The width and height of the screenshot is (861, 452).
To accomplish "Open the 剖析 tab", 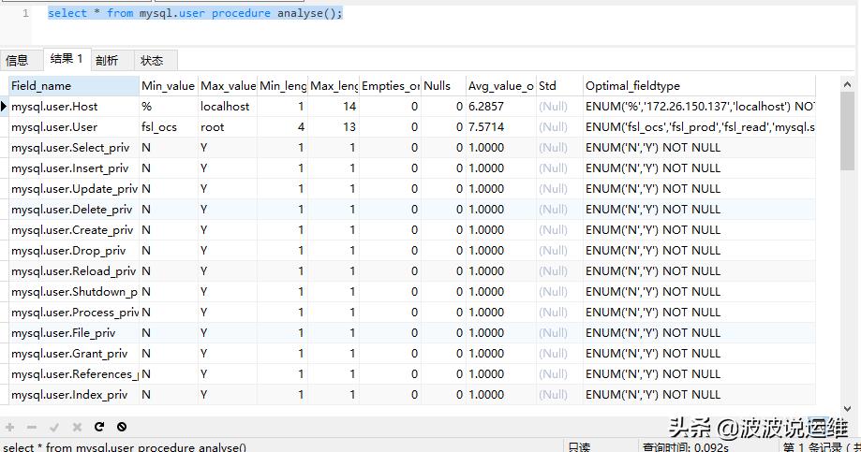I will tap(107, 61).
